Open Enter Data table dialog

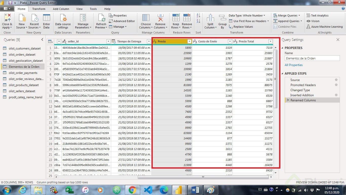pyautogui.click(x=46, y=21)
